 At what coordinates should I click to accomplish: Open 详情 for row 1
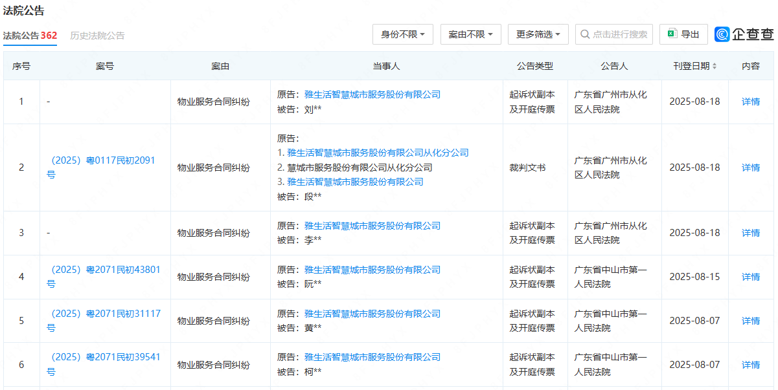point(750,102)
